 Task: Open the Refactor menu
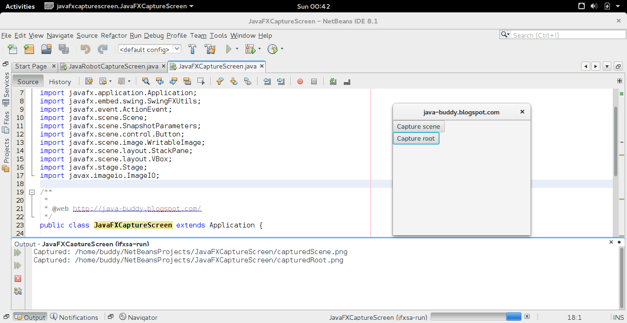pyautogui.click(x=114, y=35)
